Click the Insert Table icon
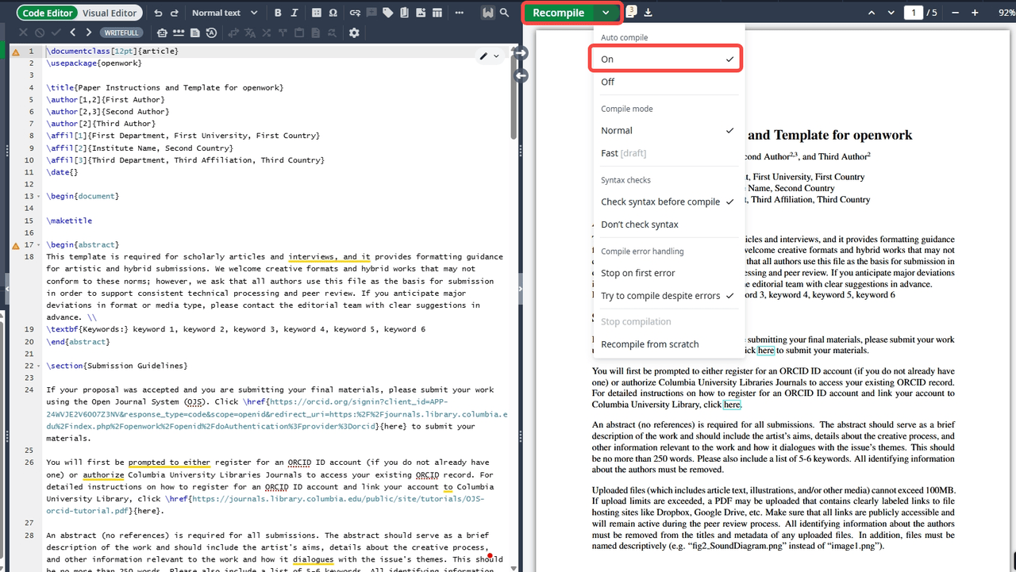The image size is (1016, 572). [437, 13]
